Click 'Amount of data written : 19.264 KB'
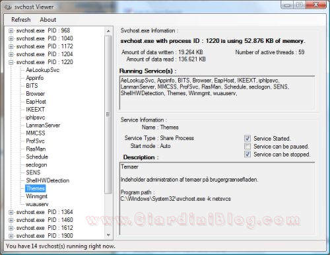 click(x=162, y=52)
